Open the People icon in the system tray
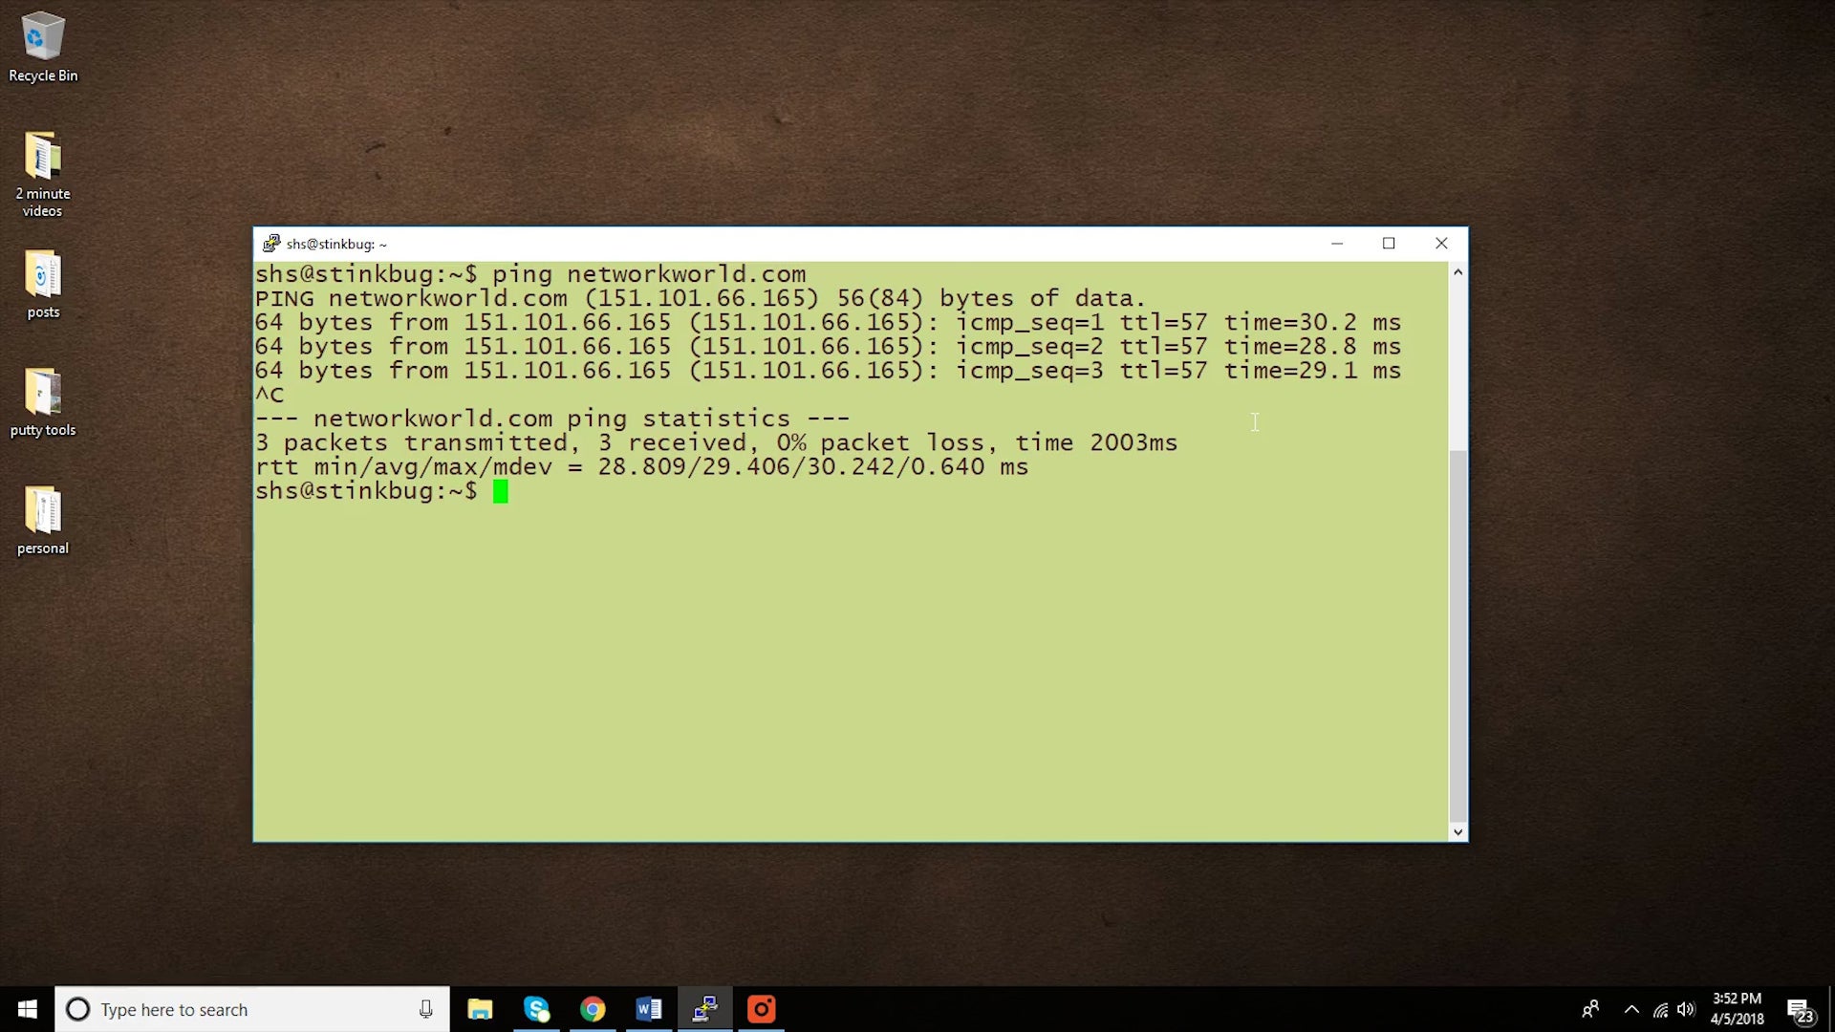Viewport: 1835px width, 1032px height. coord(1590,1009)
